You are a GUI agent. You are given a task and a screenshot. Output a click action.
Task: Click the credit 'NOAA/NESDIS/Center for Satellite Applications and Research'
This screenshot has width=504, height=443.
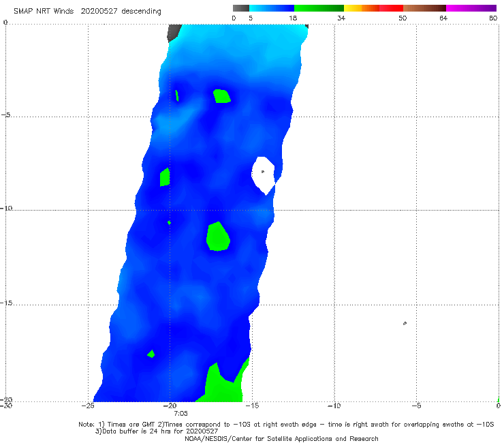point(281,438)
